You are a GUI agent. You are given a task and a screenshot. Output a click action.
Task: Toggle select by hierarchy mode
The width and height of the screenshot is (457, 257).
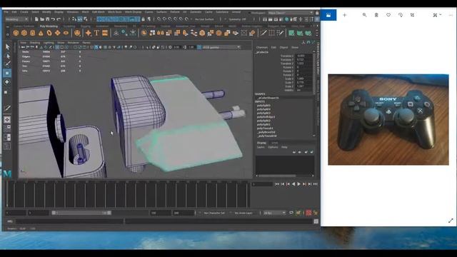(x=74, y=19)
